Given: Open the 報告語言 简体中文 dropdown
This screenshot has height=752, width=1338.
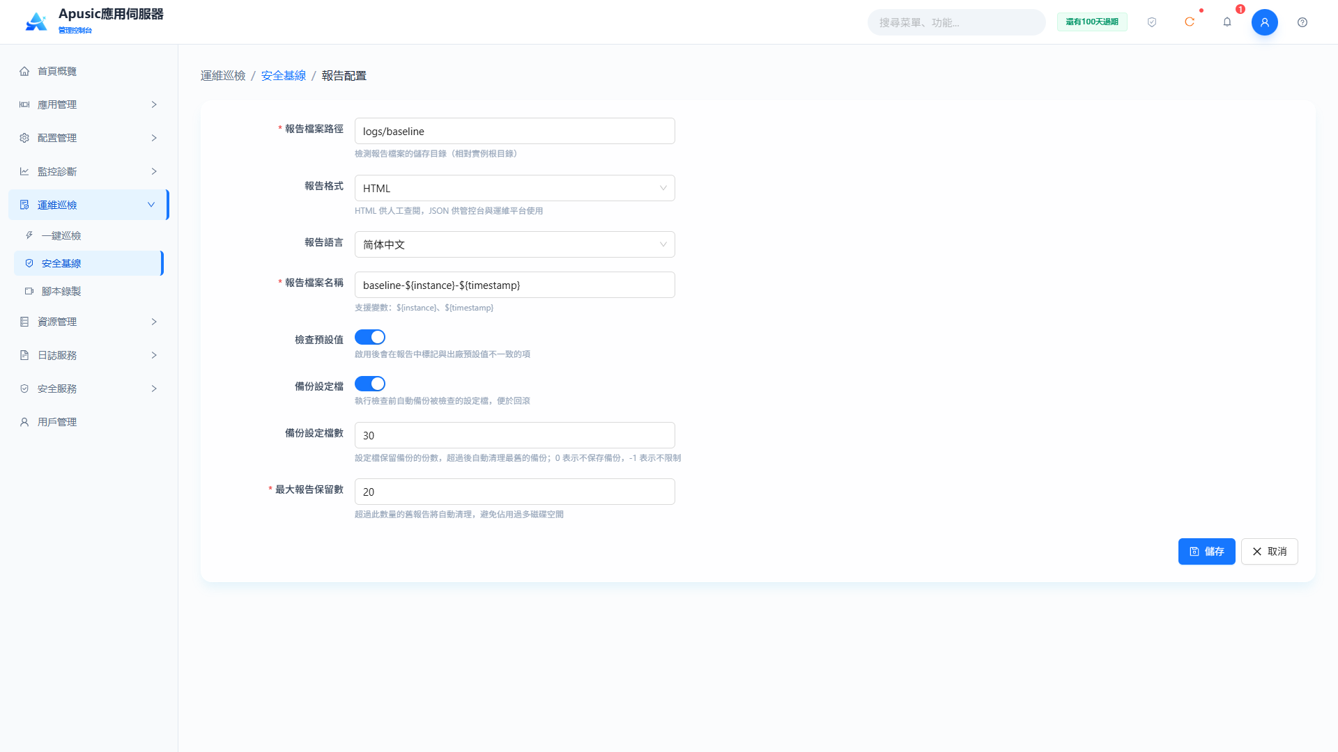Looking at the screenshot, I should click(x=515, y=244).
